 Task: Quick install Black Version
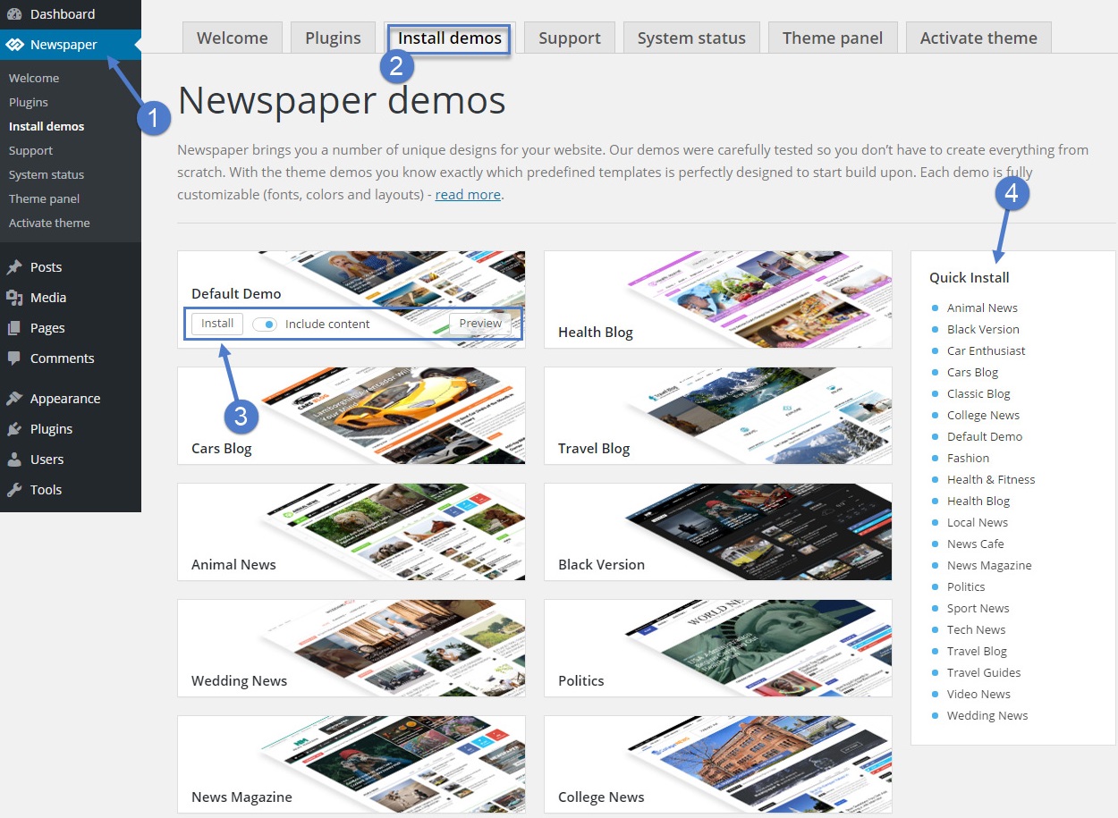(983, 329)
